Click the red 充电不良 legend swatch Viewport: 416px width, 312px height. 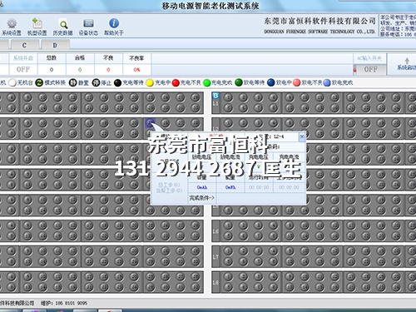click(176, 82)
